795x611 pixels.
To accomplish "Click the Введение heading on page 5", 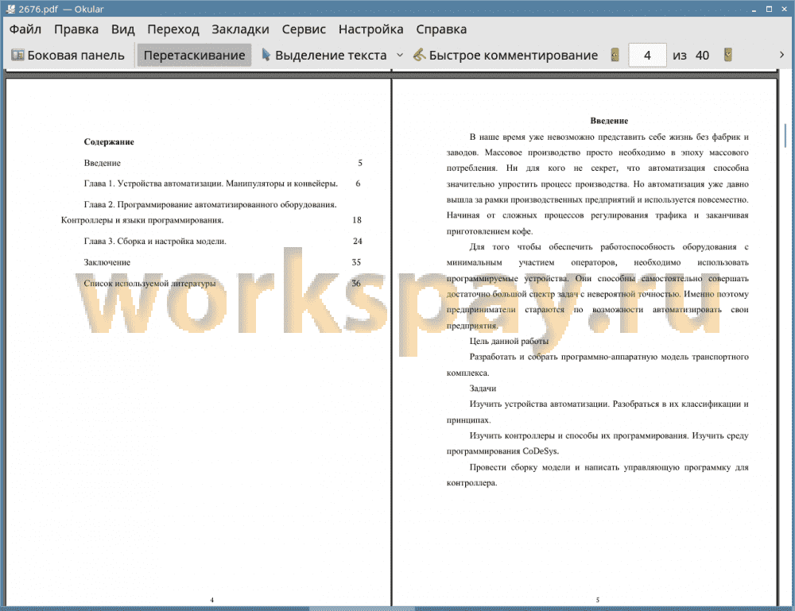I will 609,121.
